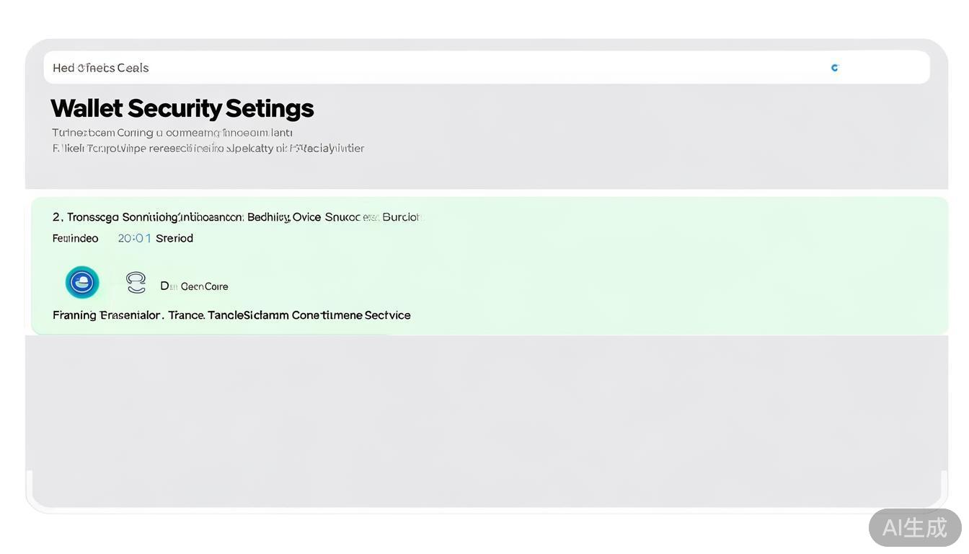Viewport: 969px width, 554px height.
Task: Open the blue "20:01" time link
Action: [134, 238]
